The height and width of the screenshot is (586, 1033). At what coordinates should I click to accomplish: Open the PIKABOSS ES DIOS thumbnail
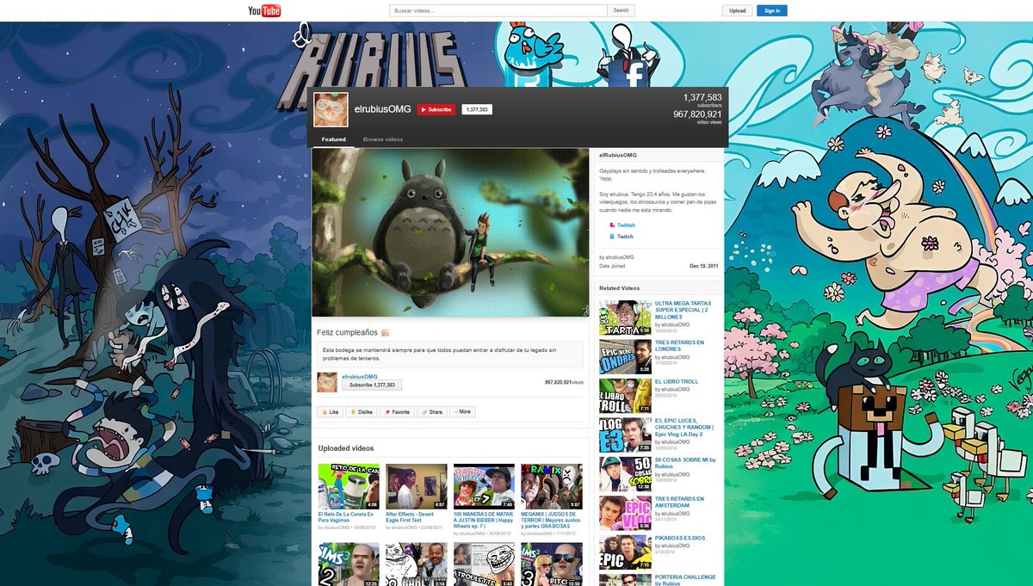coord(625,552)
